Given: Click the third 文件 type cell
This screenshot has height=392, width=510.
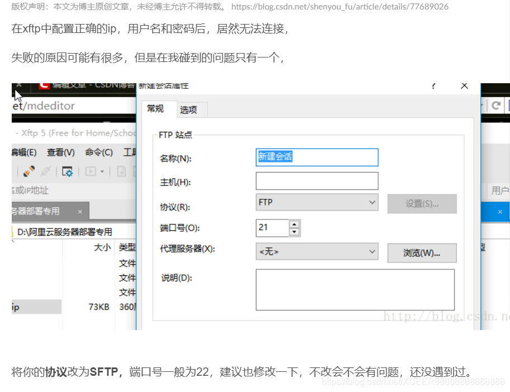Looking at the screenshot, I should tap(127, 292).
